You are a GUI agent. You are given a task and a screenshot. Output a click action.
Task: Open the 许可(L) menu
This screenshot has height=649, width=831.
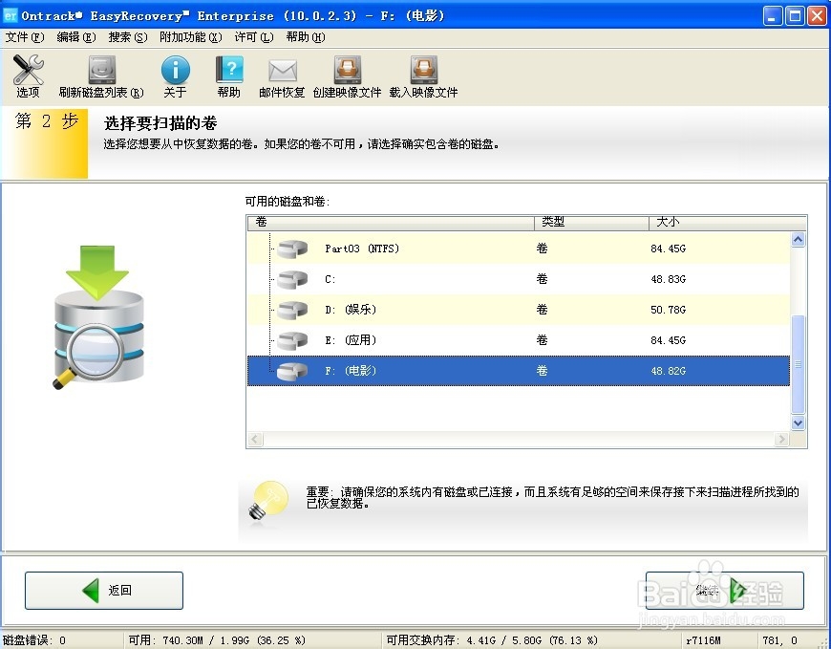[x=254, y=37]
